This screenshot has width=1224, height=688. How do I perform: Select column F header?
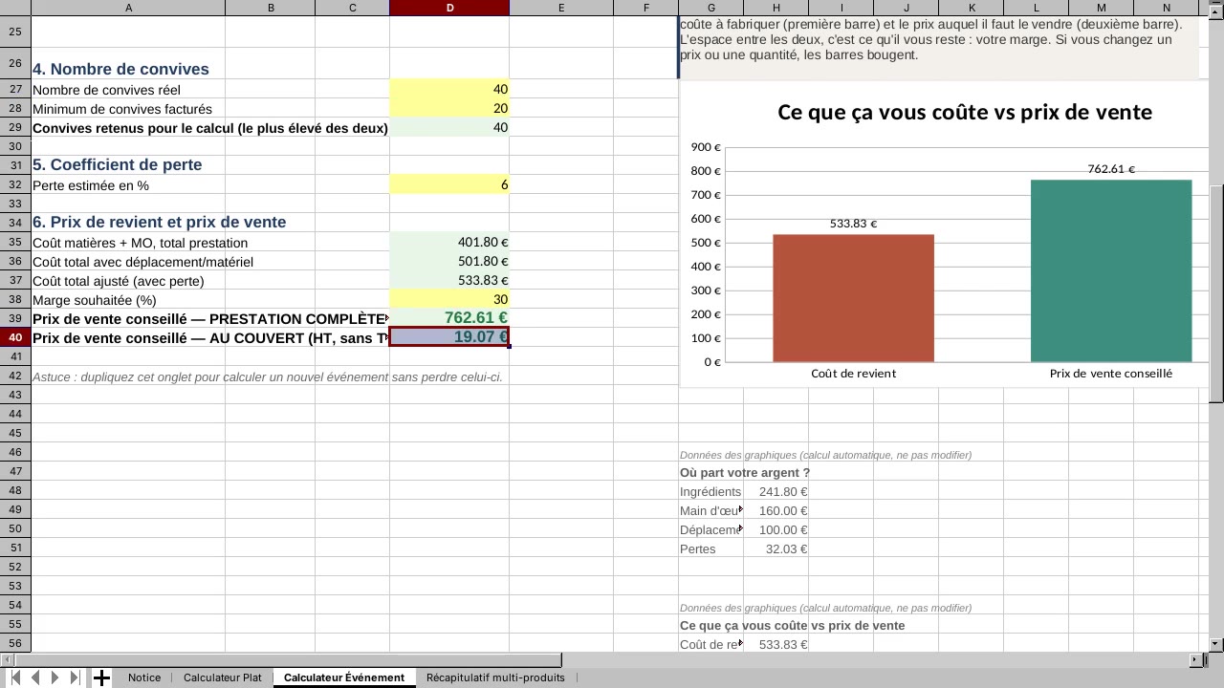[x=646, y=8]
